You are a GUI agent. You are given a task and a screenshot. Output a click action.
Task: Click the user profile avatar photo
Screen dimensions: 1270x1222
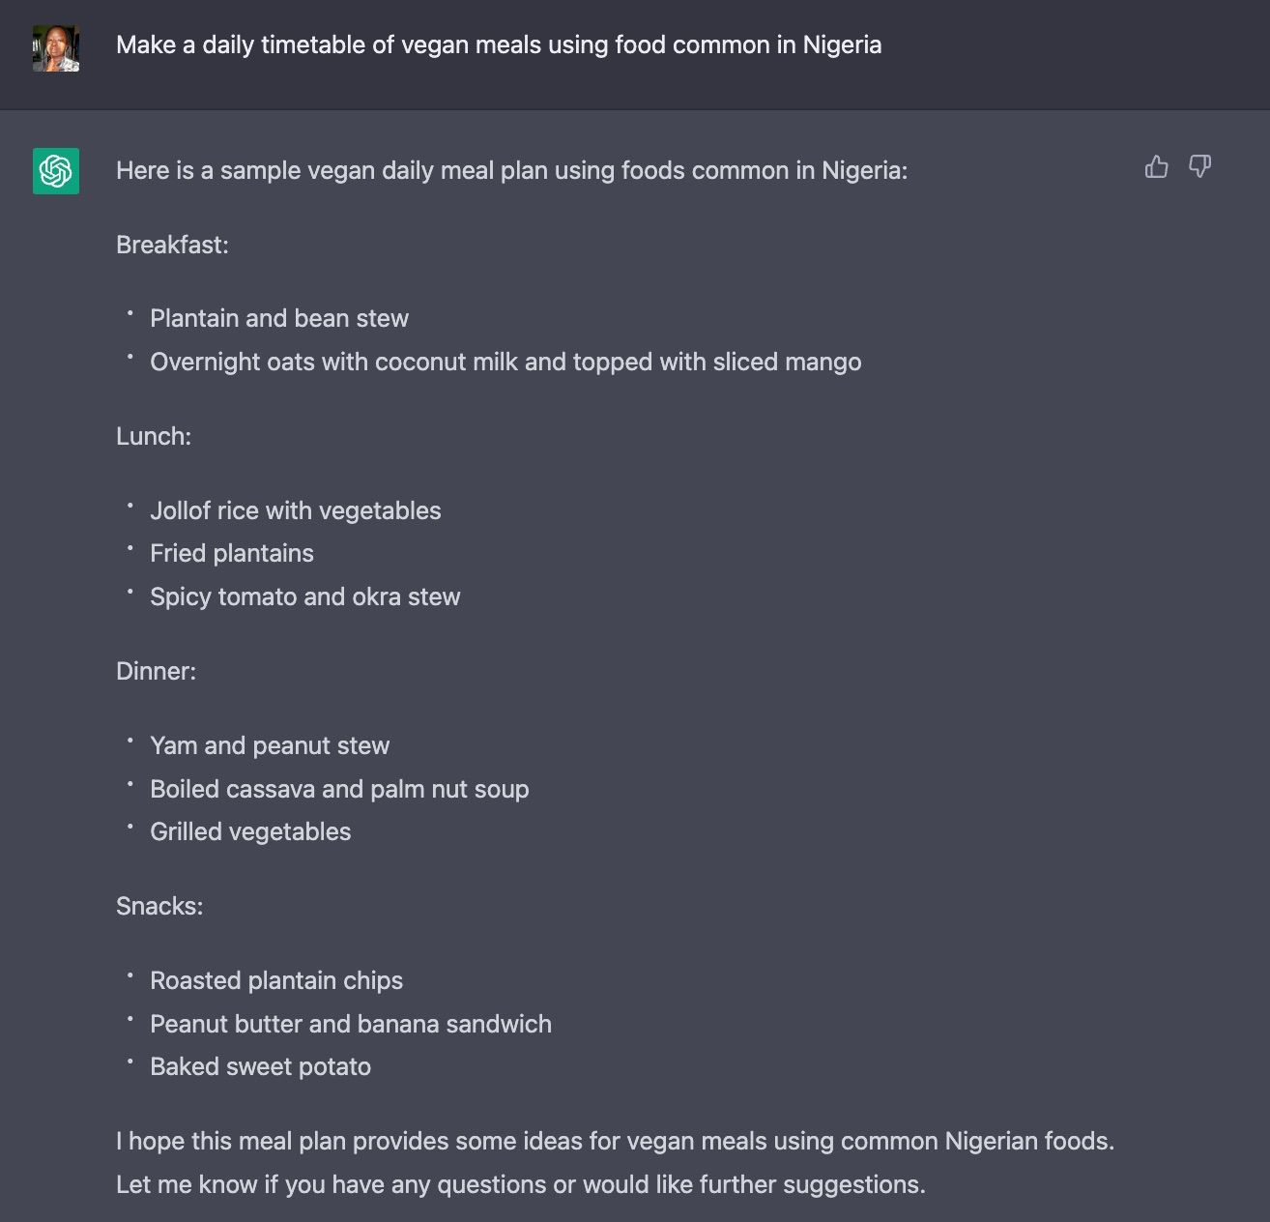[x=56, y=48]
